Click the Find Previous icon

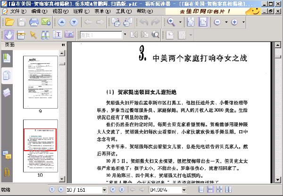pos(134,34)
